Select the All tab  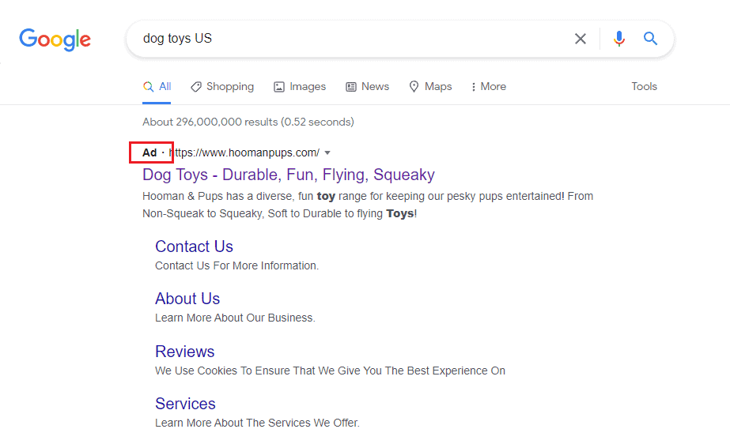pos(157,86)
